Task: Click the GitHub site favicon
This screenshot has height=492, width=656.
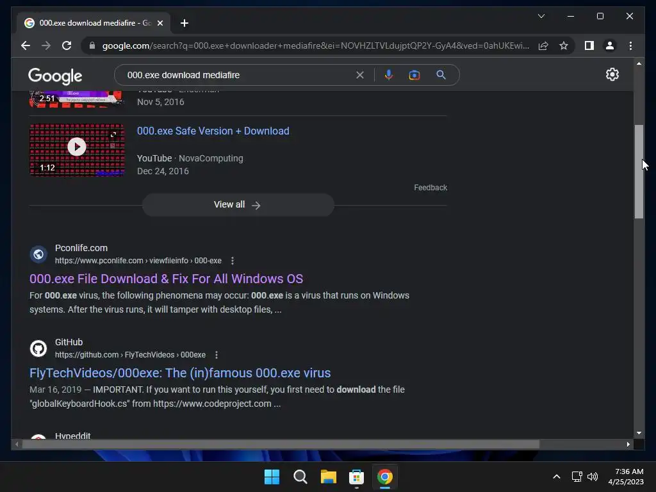Action: (x=38, y=348)
